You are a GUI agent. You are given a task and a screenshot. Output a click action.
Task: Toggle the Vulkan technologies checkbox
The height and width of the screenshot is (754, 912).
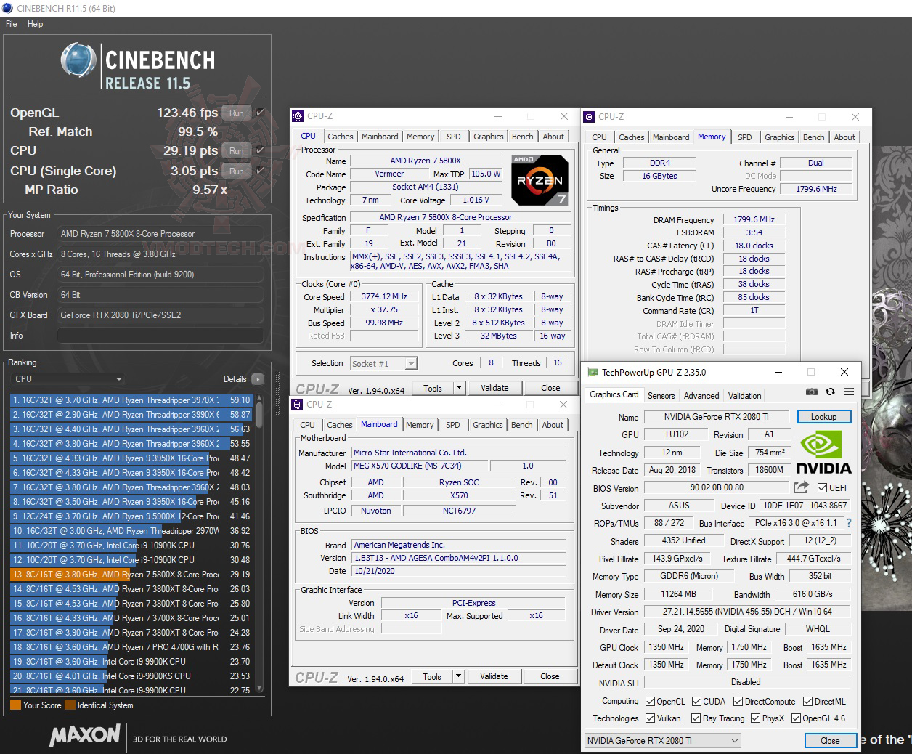click(650, 718)
